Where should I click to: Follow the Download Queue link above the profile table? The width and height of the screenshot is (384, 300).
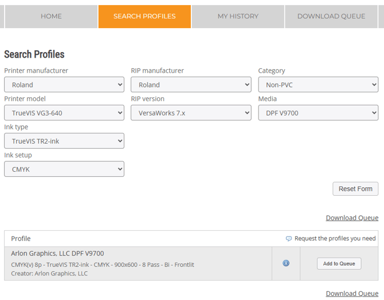click(x=352, y=218)
